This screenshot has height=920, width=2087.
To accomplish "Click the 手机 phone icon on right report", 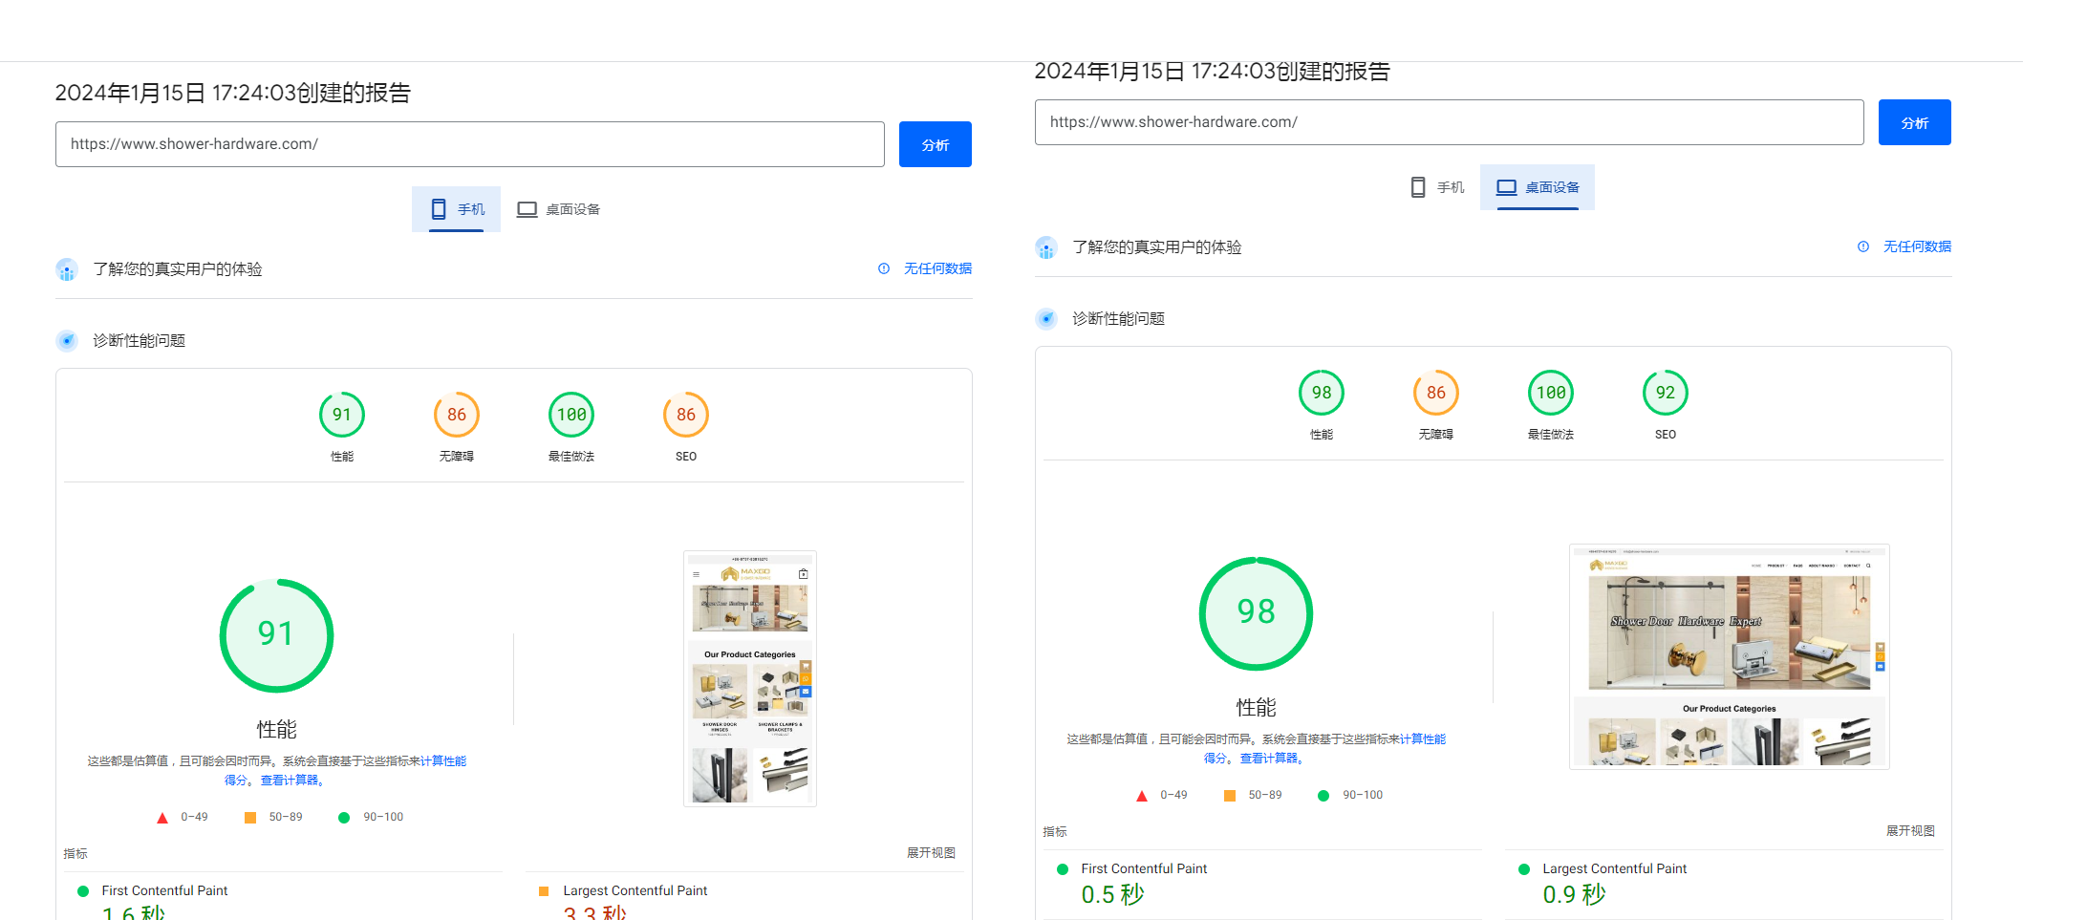I will coord(1417,186).
